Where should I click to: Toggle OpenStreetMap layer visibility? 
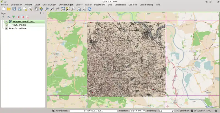(6, 28)
